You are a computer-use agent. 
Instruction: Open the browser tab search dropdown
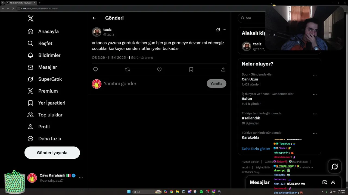[x=2, y=3]
